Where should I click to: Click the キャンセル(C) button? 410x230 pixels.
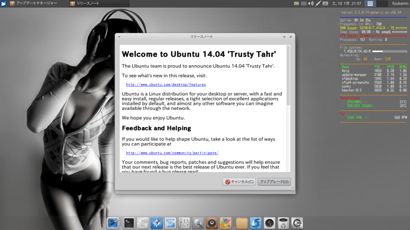(x=239, y=182)
